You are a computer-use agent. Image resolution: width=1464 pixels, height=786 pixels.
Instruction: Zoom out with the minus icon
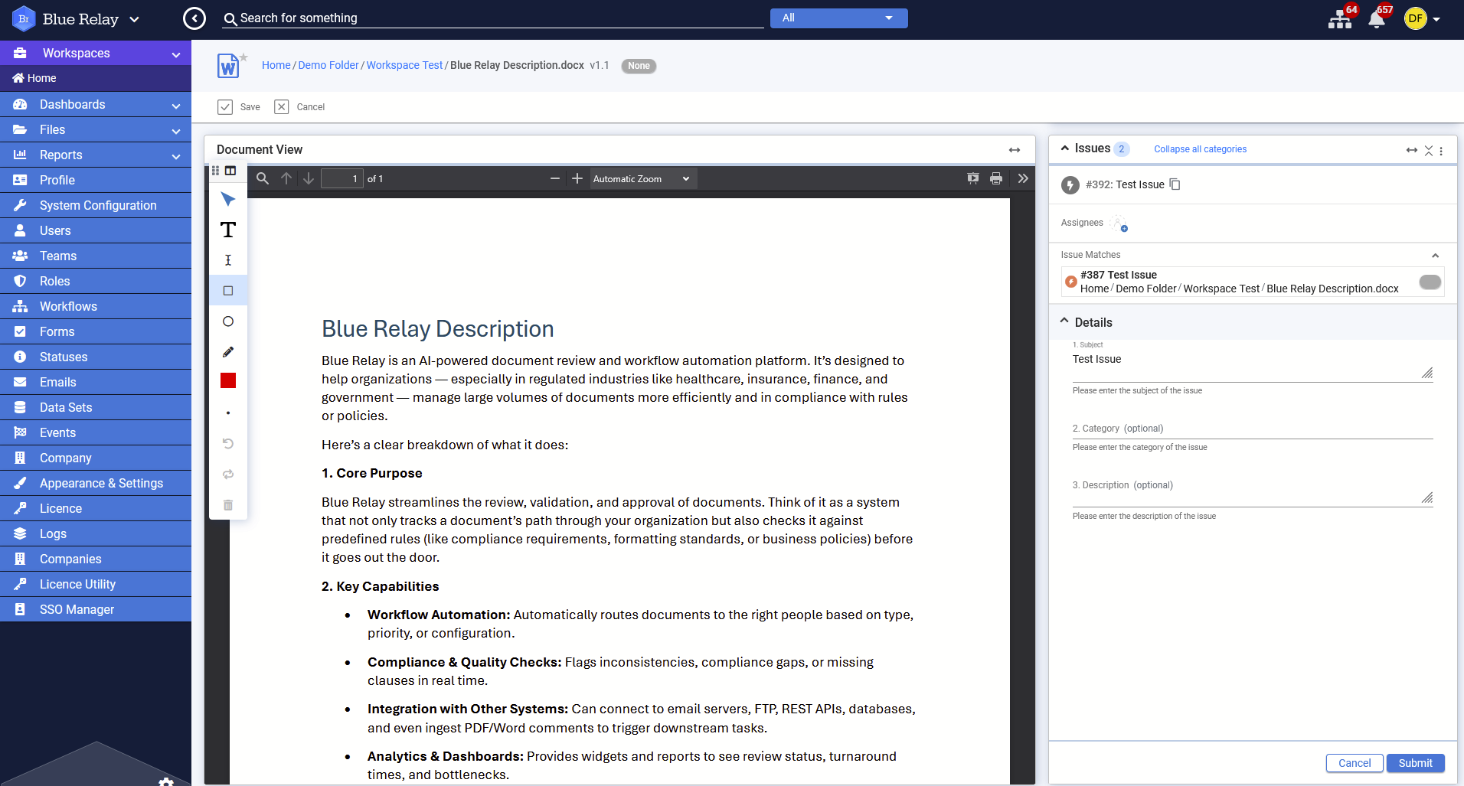555,178
